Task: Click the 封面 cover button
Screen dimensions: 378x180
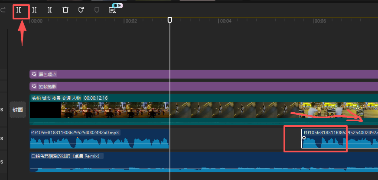Action: coord(17,110)
